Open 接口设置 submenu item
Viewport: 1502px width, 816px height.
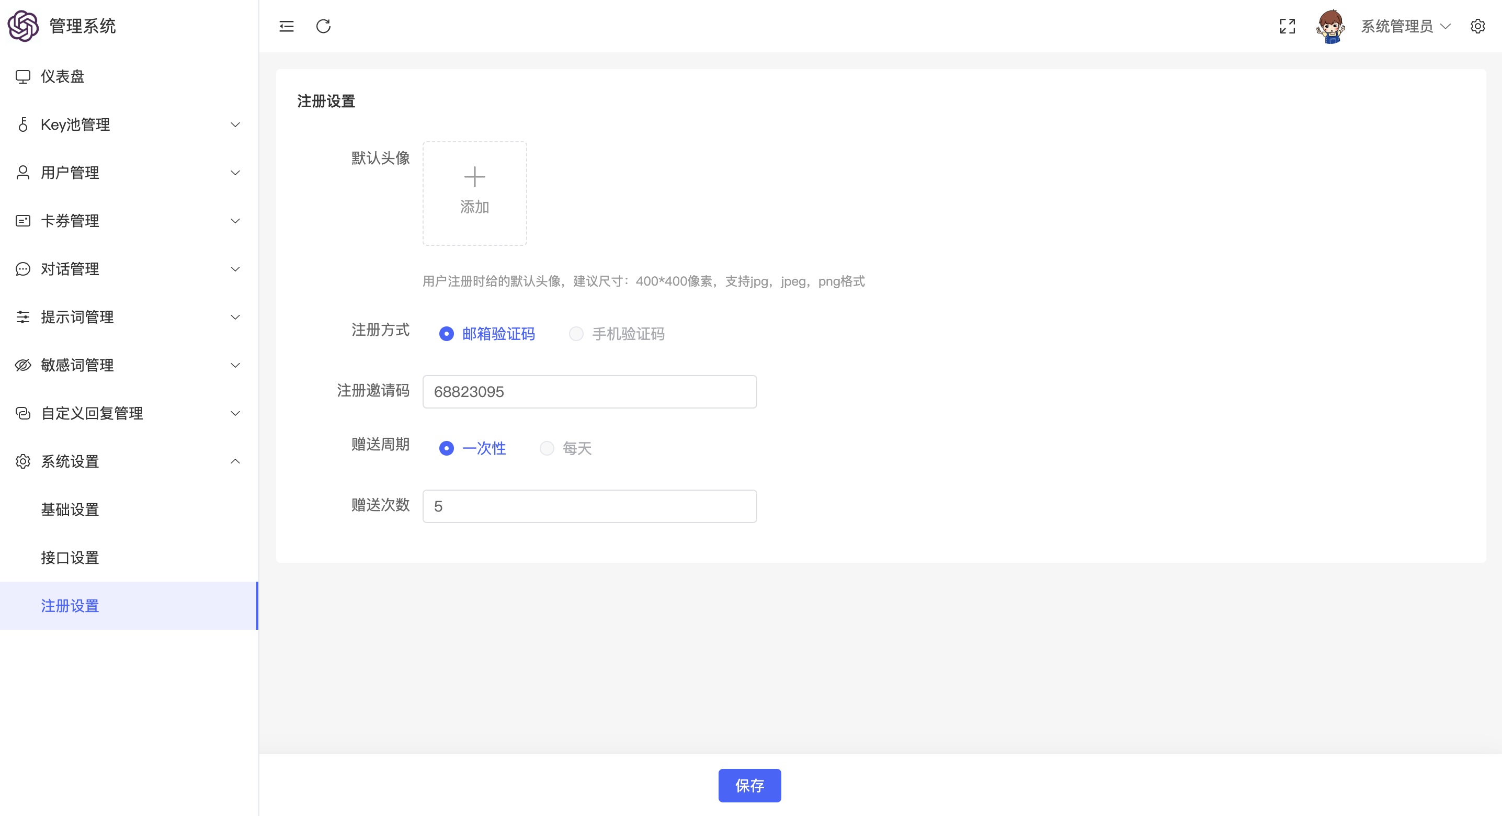129,558
